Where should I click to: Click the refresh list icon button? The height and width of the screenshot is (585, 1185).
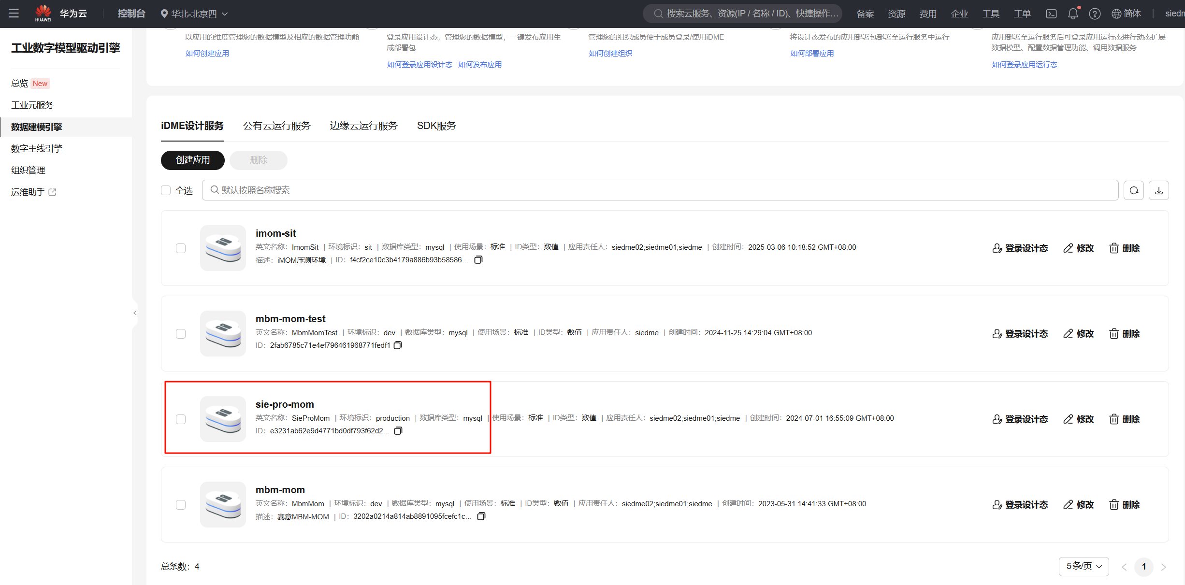pos(1133,190)
